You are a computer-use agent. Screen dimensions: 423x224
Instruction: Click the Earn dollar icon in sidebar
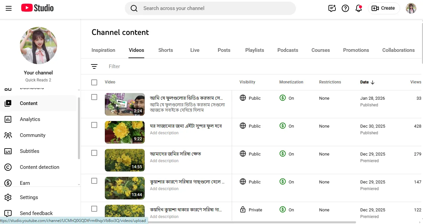click(8, 183)
